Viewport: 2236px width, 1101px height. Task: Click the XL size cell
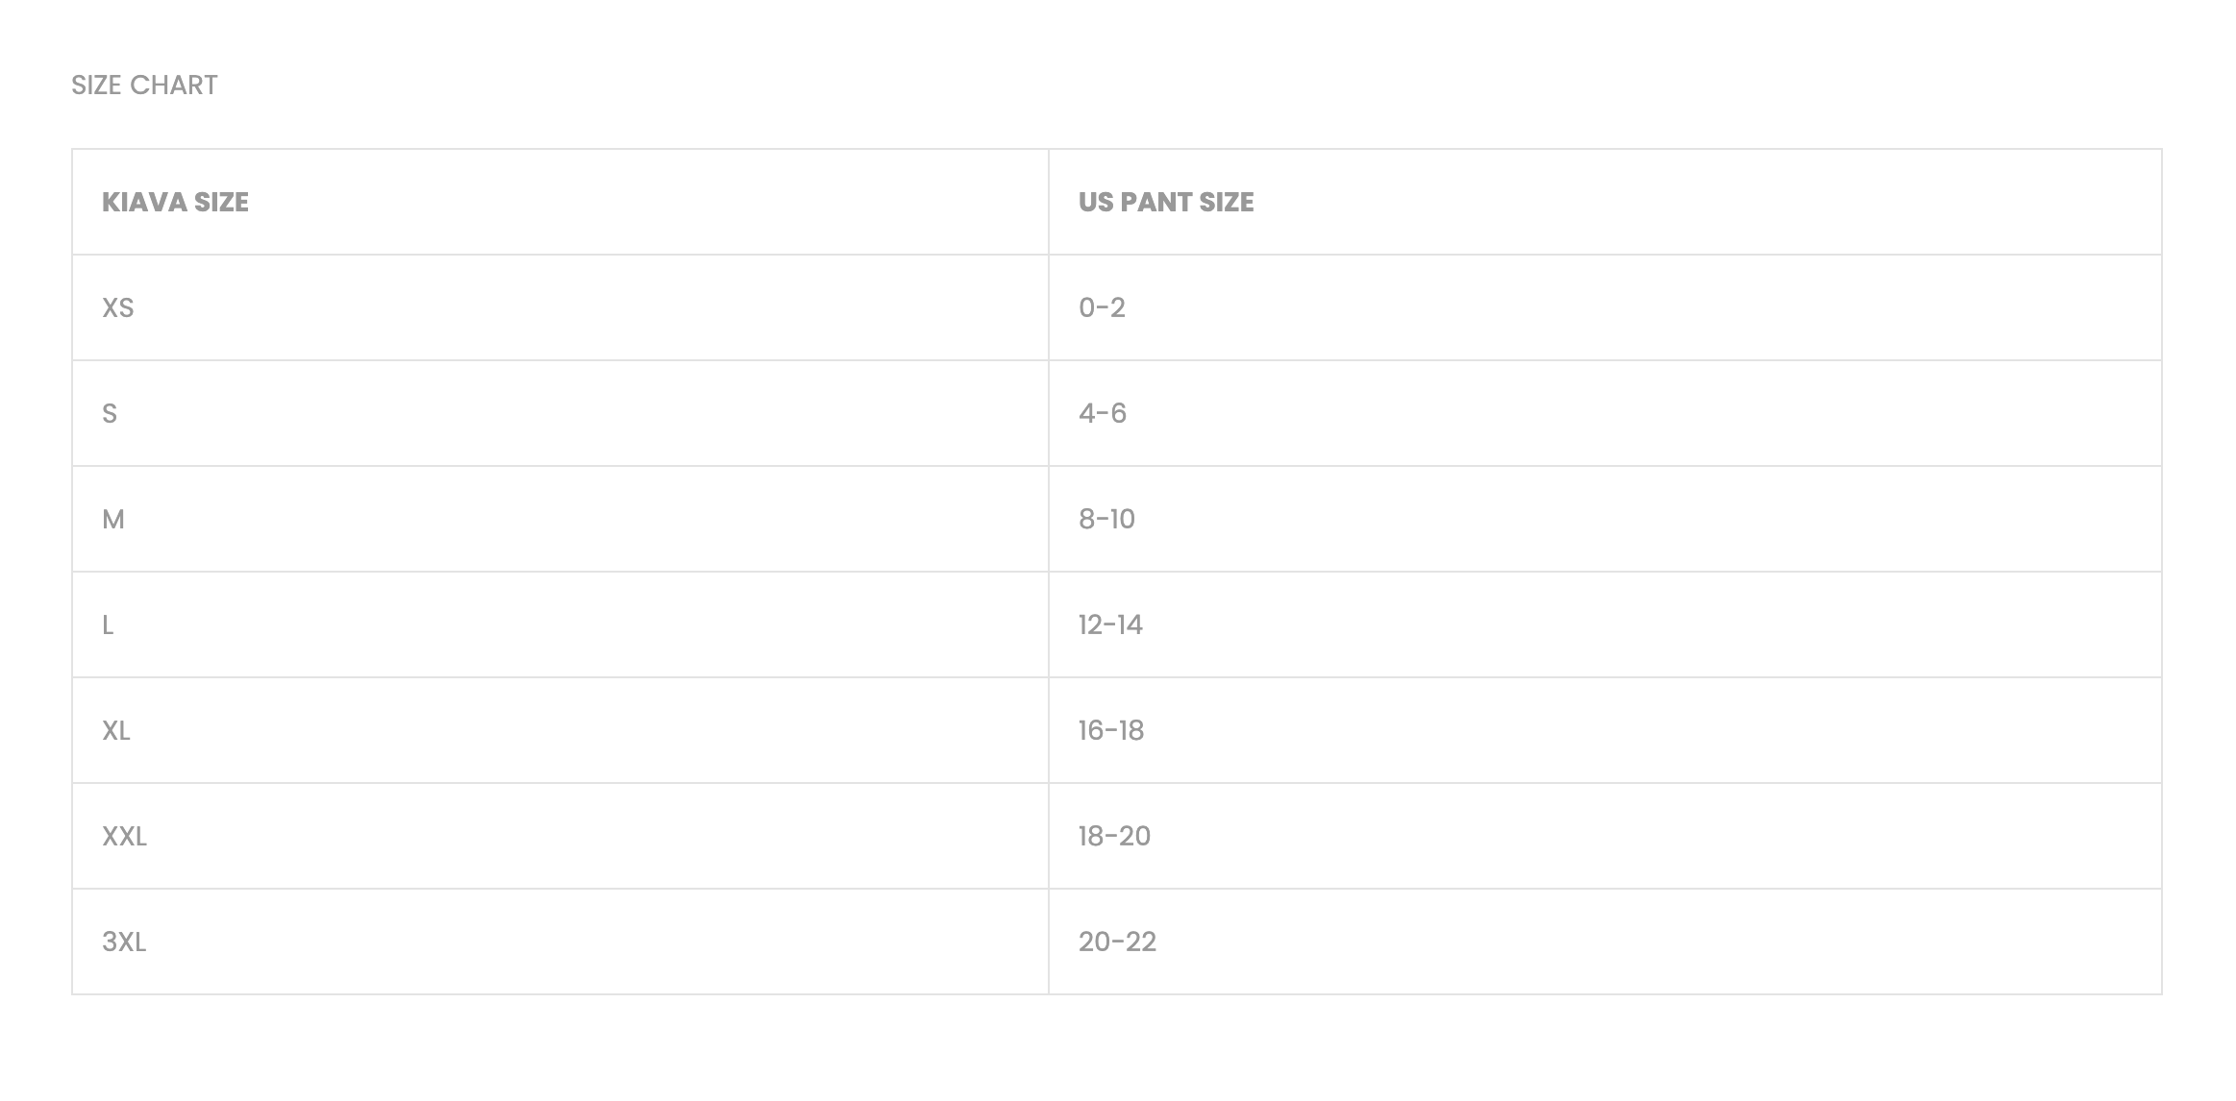pyautogui.click(x=116, y=730)
